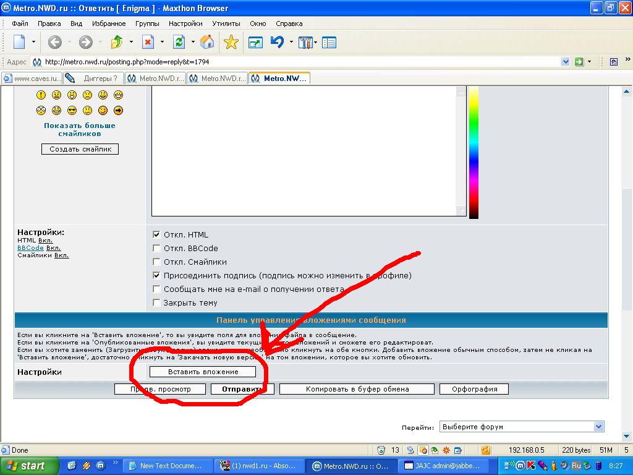Click the Stop loading red X icon

(148, 42)
